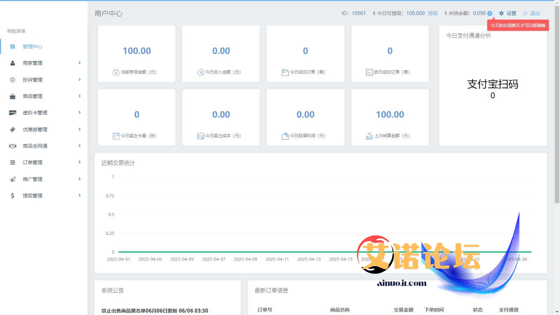Screen dimensions: 560x315
Task: Click the 优惠券管理 ticket icon
Action: point(13,129)
